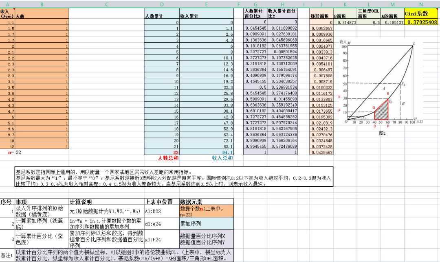Select the trapezoid area cell 0.0002657

pos(321,28)
